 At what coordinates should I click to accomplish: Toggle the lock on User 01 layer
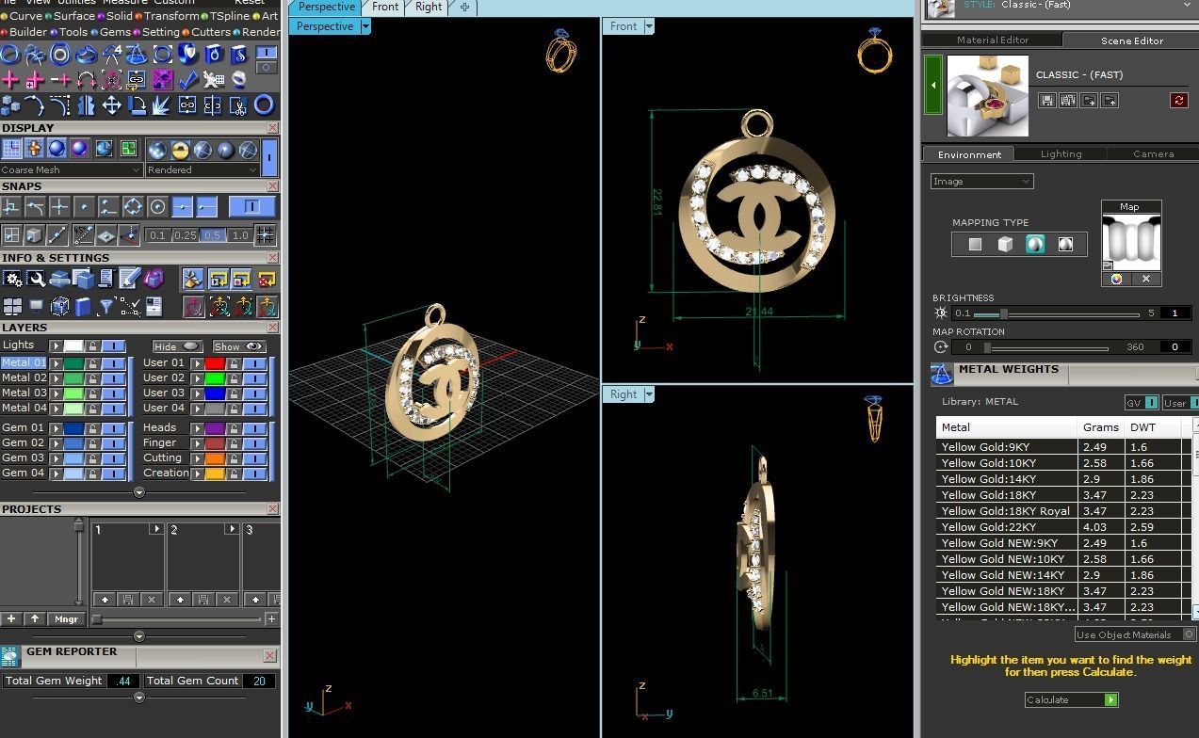(235, 363)
